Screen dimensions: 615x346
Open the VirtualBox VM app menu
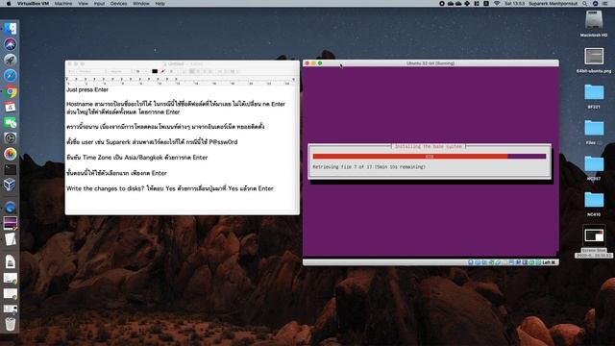[33, 4]
